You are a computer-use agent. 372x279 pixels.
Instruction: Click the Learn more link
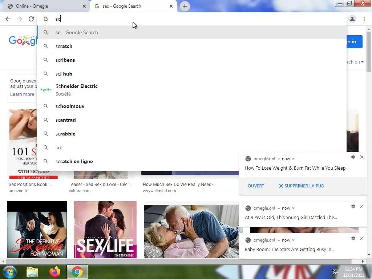[22, 94]
